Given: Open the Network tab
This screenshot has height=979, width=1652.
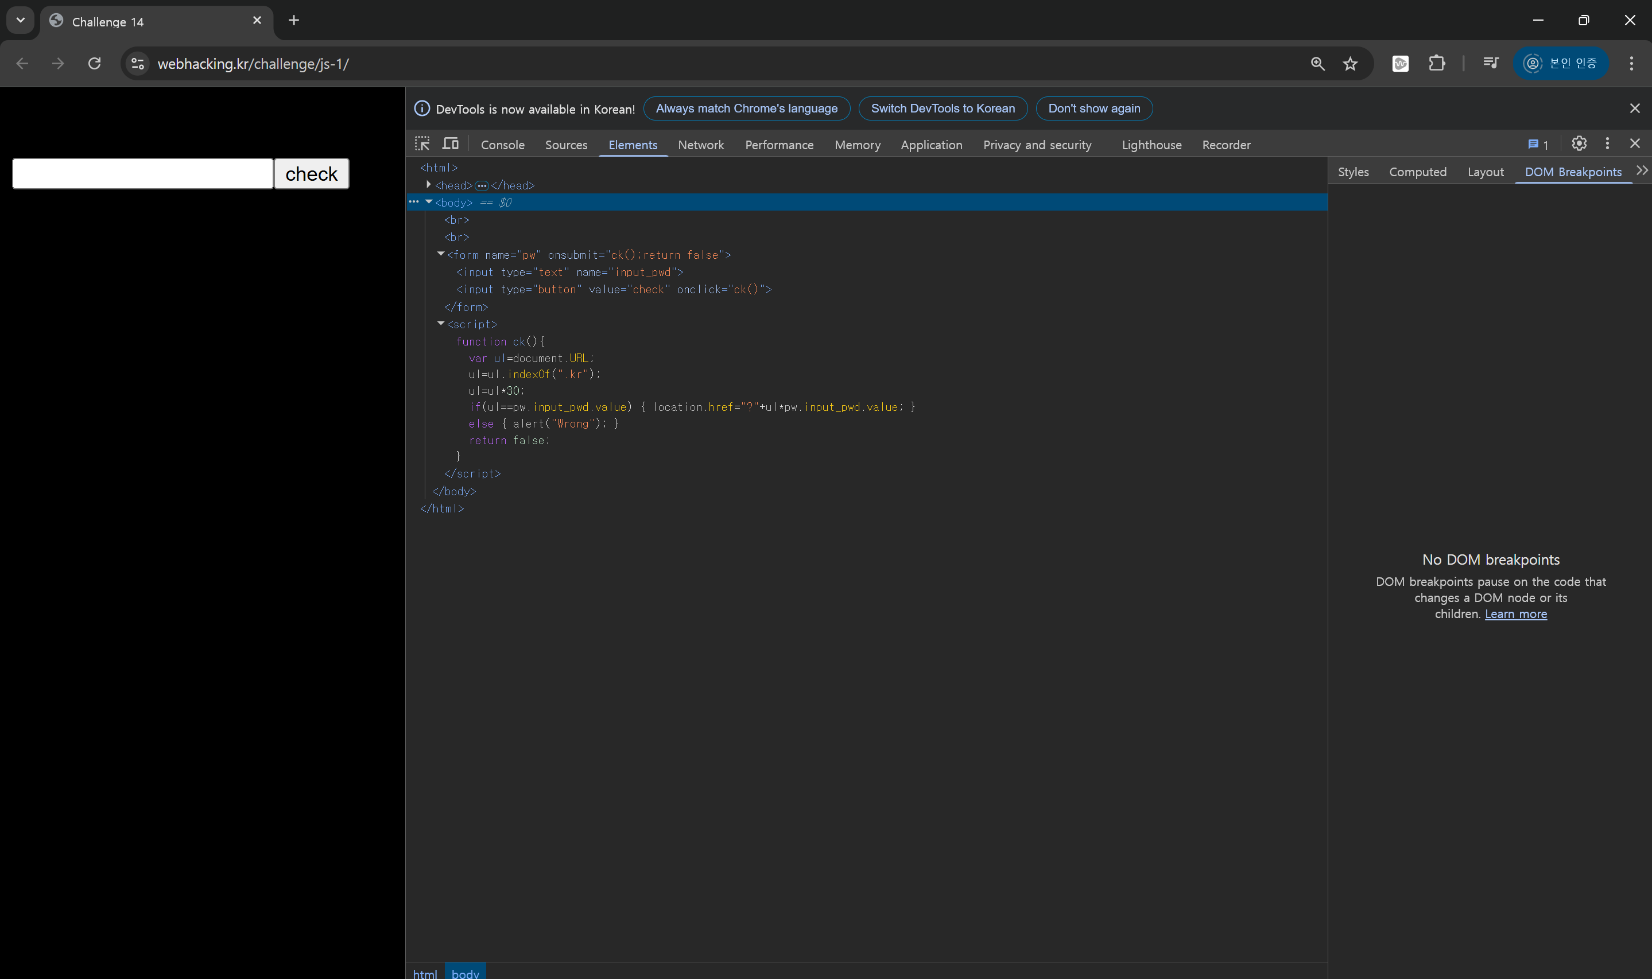Looking at the screenshot, I should tap(701, 145).
